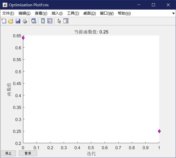Expand the 工具(T) menu

point(73,13)
